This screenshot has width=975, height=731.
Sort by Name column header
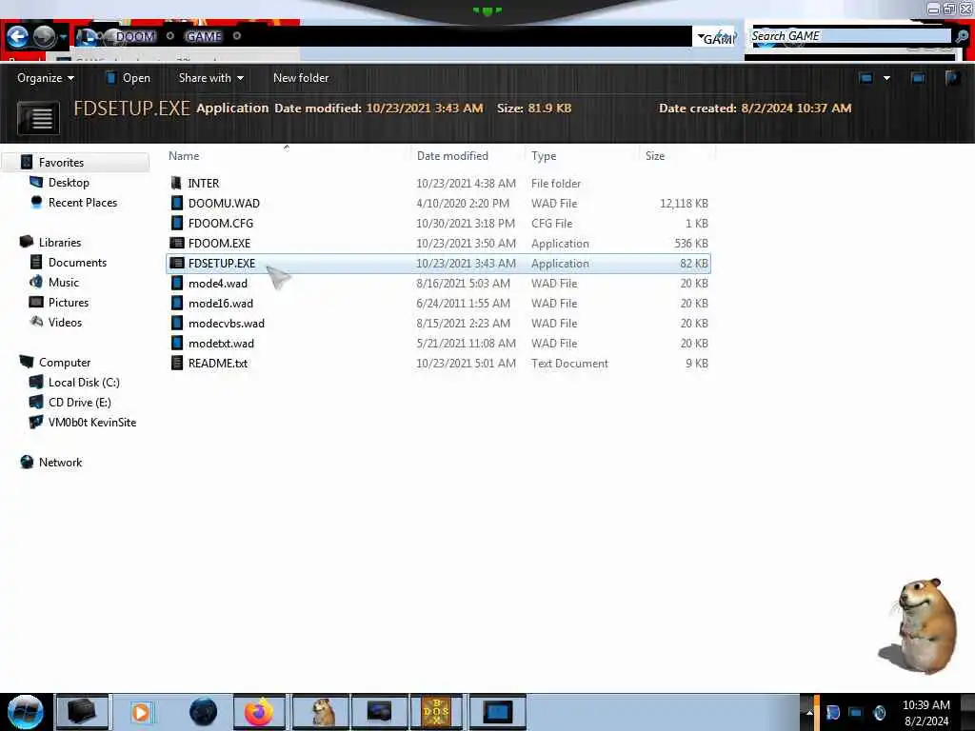[x=184, y=156]
